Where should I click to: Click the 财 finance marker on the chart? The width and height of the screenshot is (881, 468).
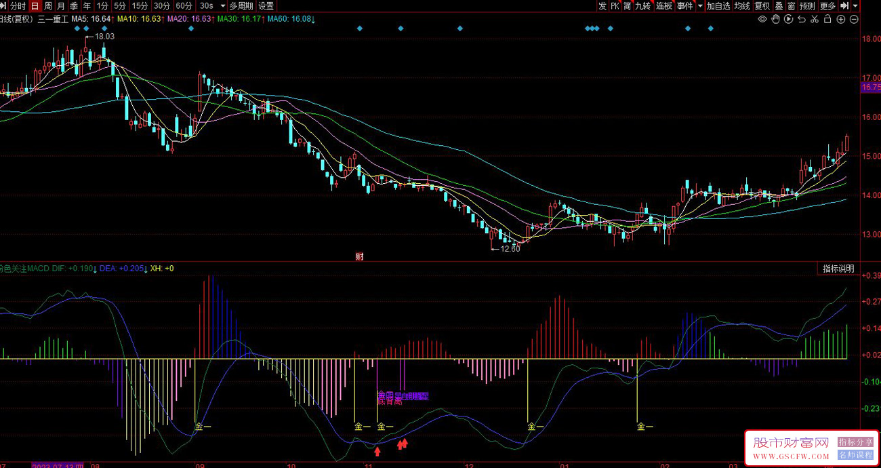click(x=359, y=256)
